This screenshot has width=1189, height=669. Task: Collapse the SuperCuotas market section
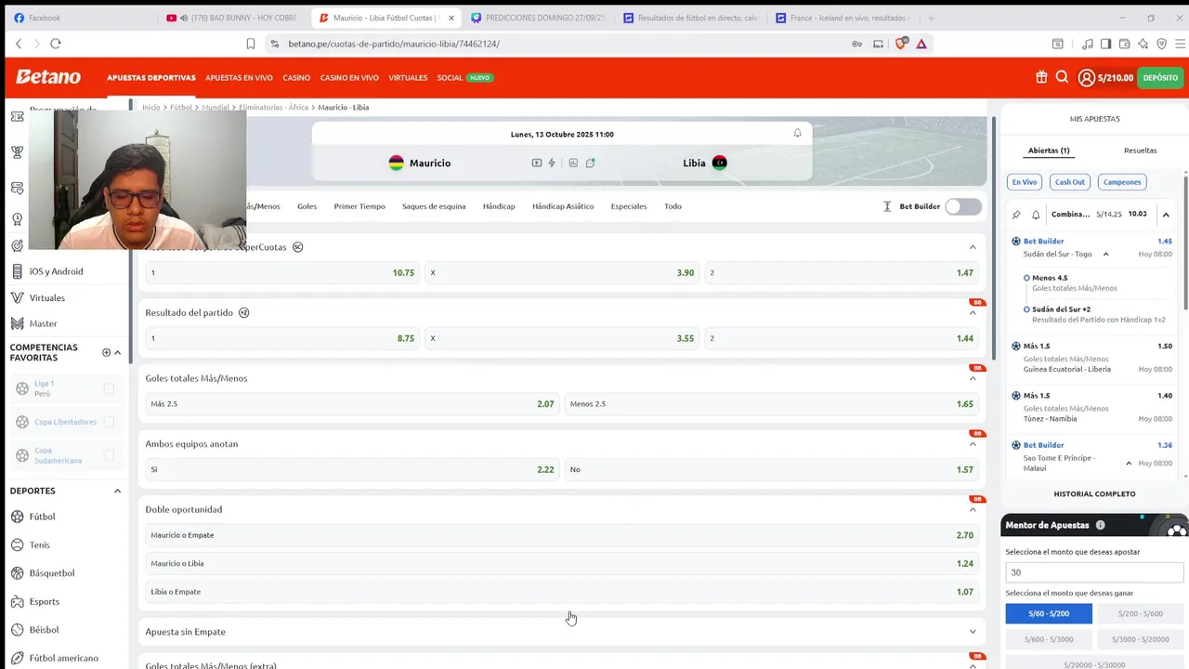click(973, 247)
